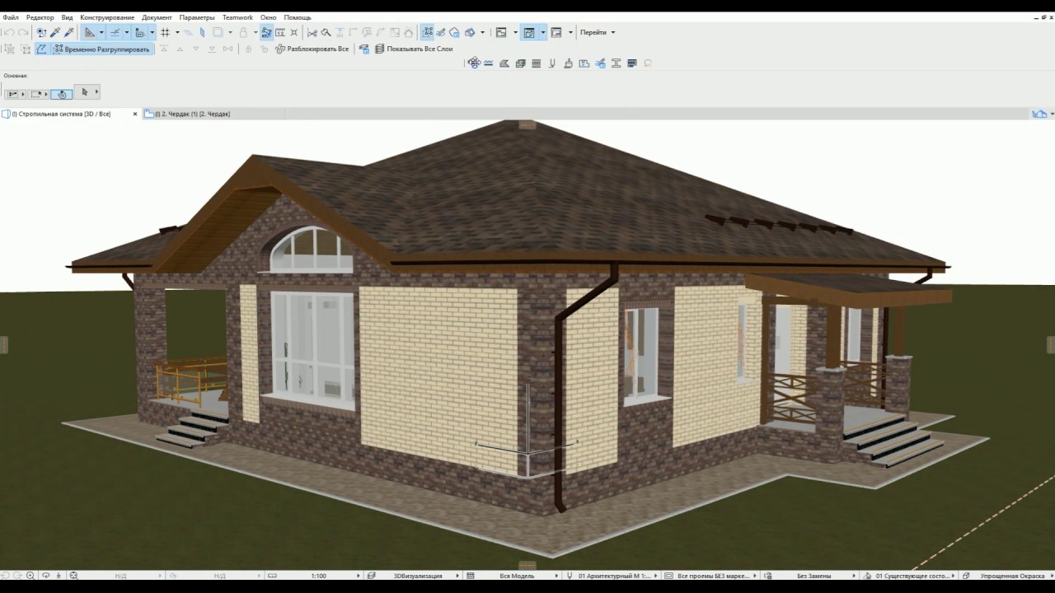This screenshot has height=593, width=1055.
Task: Click Все проемы БЕЗ маркеров model view option
Action: (713, 576)
